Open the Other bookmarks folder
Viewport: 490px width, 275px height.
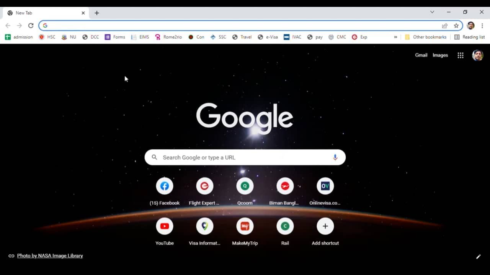pyautogui.click(x=426, y=37)
